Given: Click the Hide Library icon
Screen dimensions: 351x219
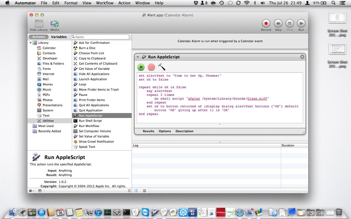Looking at the screenshot, I should [39, 24].
